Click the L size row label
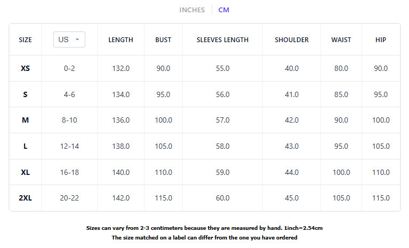 pyautogui.click(x=25, y=146)
